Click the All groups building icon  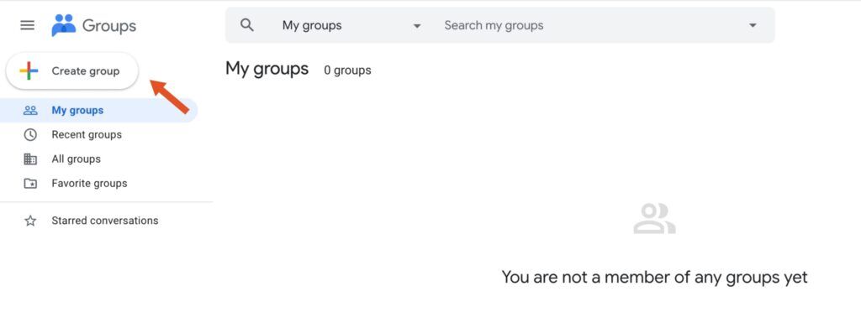point(30,159)
